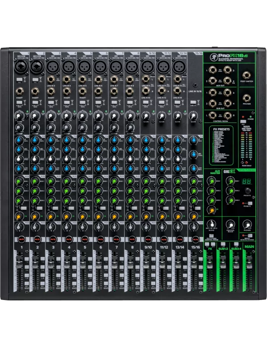This screenshot has height=347, width=267.
Task: Mute channel 1
Action: (21, 239)
